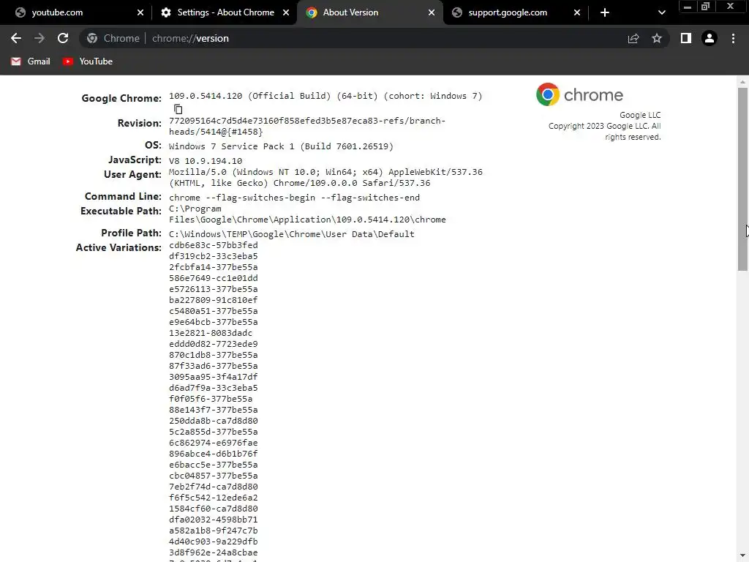The image size is (749, 562).
Task: Click variation cdb6e83c-57bb3fed
Action: 213,245
